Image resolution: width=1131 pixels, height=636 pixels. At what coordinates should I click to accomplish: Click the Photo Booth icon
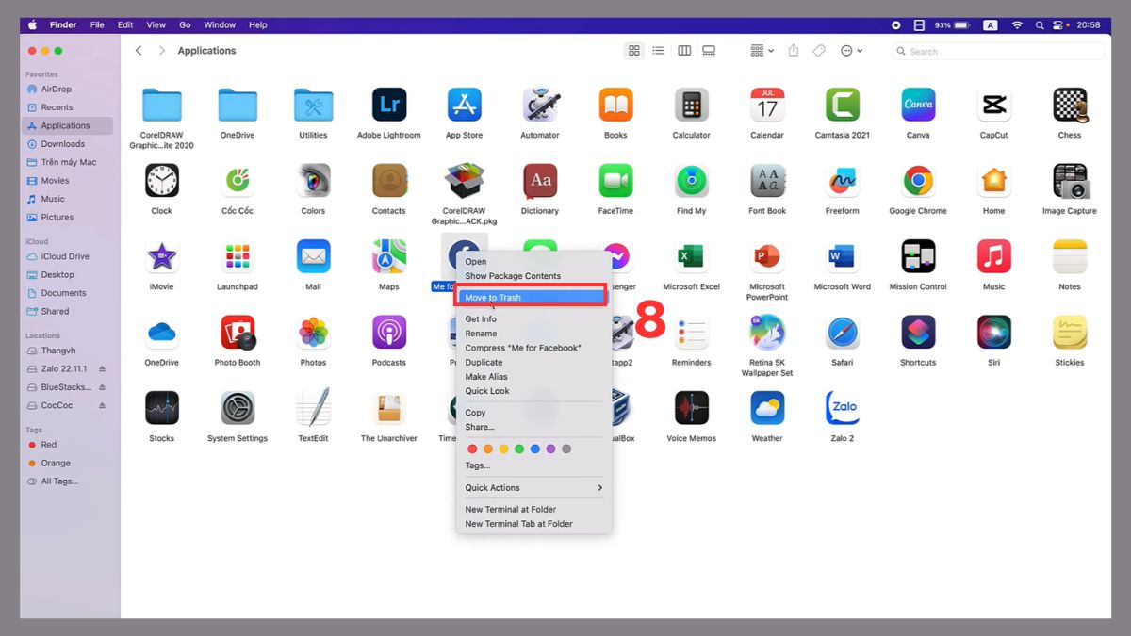tap(238, 332)
